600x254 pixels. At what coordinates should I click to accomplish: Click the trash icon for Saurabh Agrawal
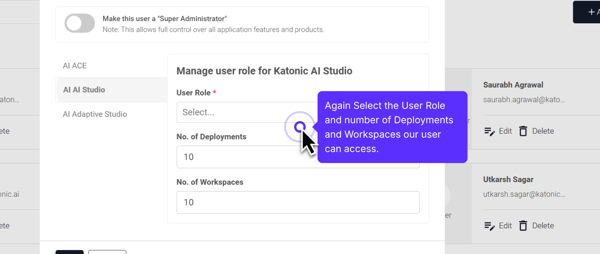(523, 131)
